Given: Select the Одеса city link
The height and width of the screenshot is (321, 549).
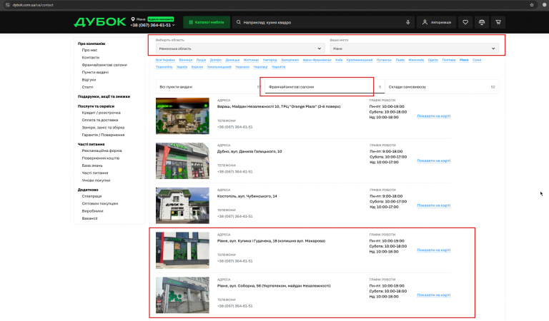Looking at the screenshot, I should [432, 60].
